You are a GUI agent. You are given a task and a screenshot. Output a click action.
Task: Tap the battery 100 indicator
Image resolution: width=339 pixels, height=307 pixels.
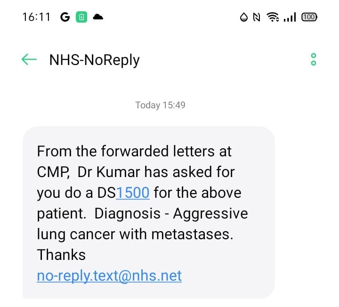(309, 17)
